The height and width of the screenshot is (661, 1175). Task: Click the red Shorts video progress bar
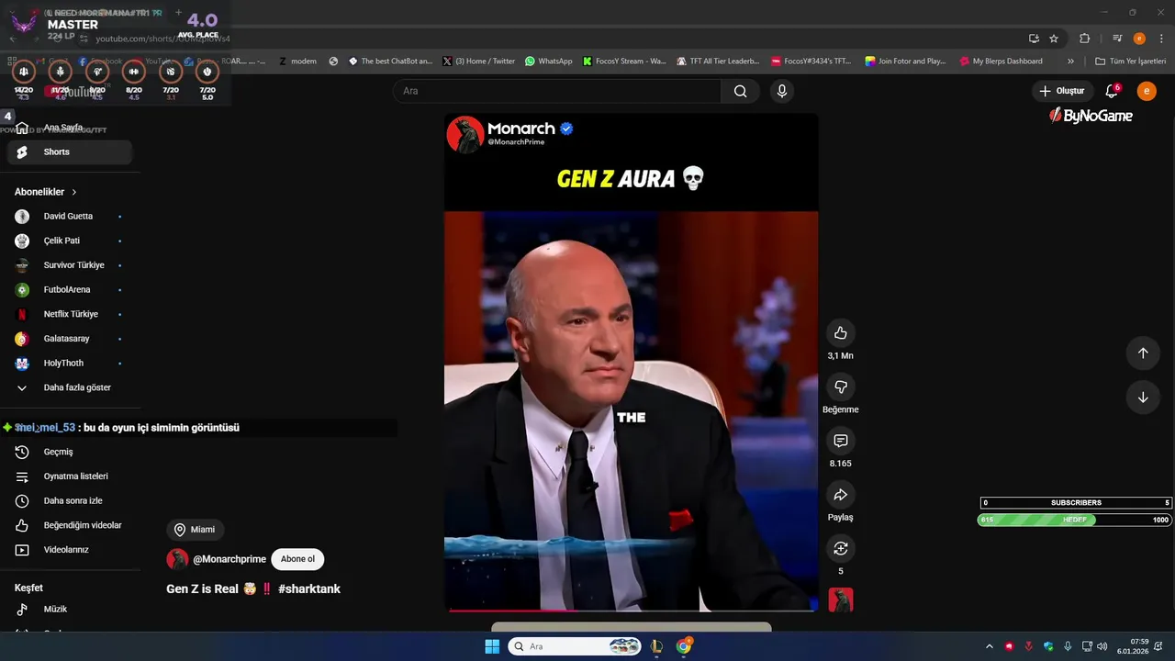pos(631,610)
